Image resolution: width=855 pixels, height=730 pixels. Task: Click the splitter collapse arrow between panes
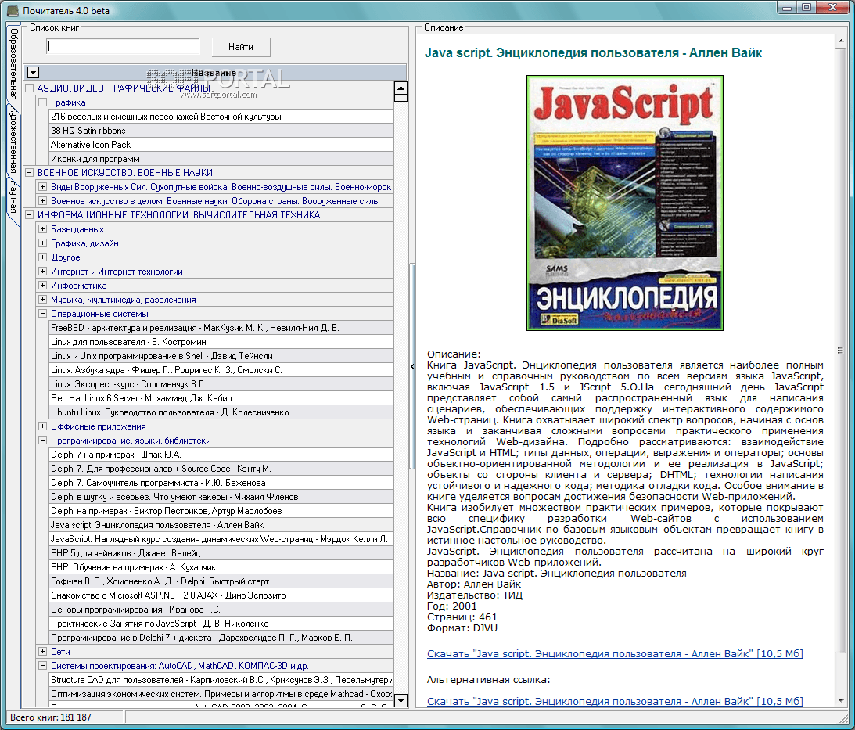click(x=412, y=366)
